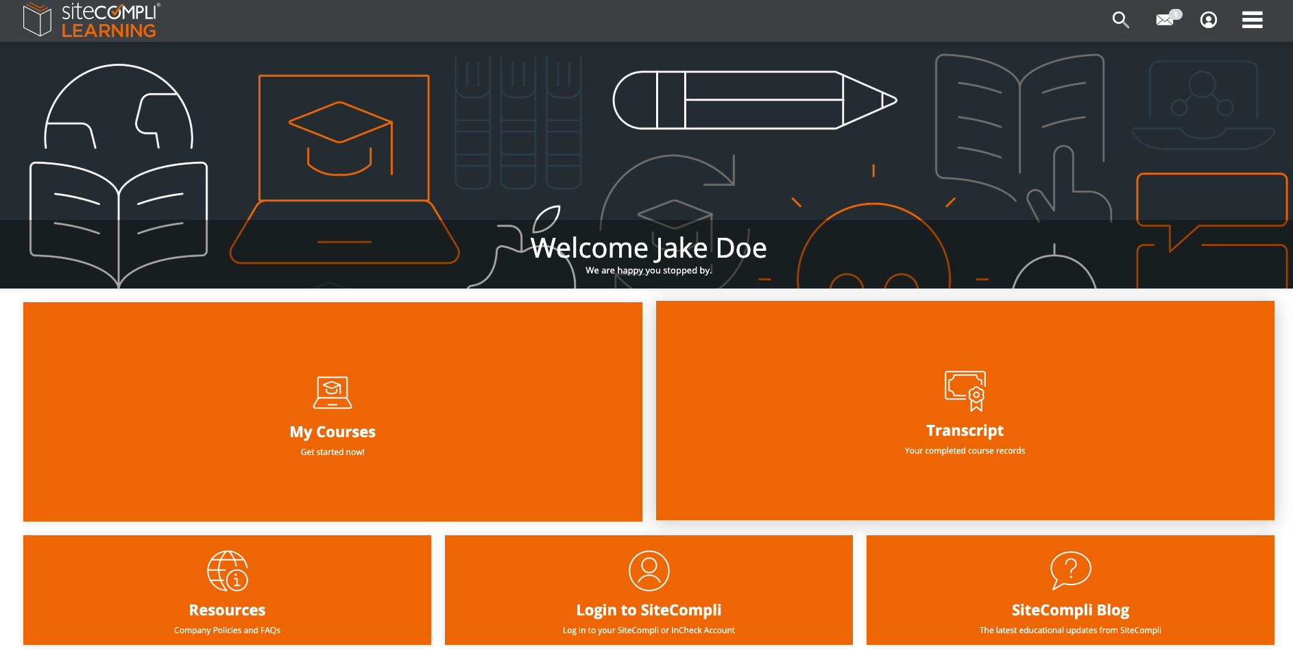Click the SiteCompli Blog question bubble icon

(x=1071, y=570)
